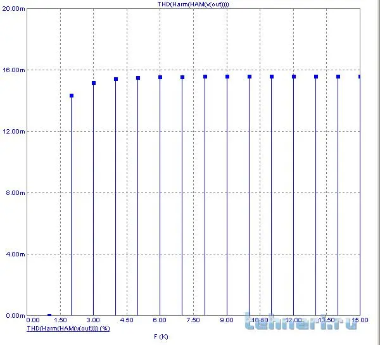Click the 20.00m y-axis label
This screenshot has width=380, height=345.
click(x=13, y=9)
